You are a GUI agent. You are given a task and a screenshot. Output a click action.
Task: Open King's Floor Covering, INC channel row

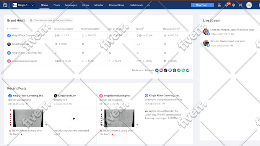pyautogui.click(x=98, y=53)
